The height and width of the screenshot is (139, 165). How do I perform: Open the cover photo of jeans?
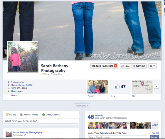pos(82,31)
